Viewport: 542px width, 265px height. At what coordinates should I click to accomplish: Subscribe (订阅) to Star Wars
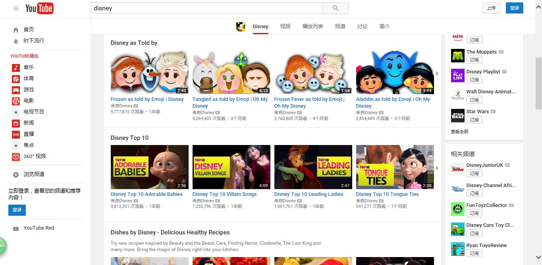(x=474, y=120)
